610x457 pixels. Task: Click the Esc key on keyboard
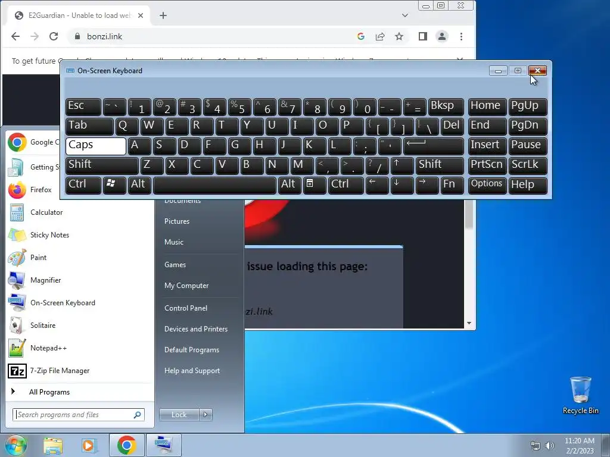[x=83, y=107]
